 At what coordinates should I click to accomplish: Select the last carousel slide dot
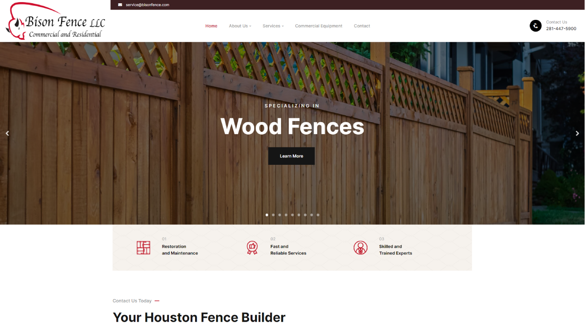point(318,215)
